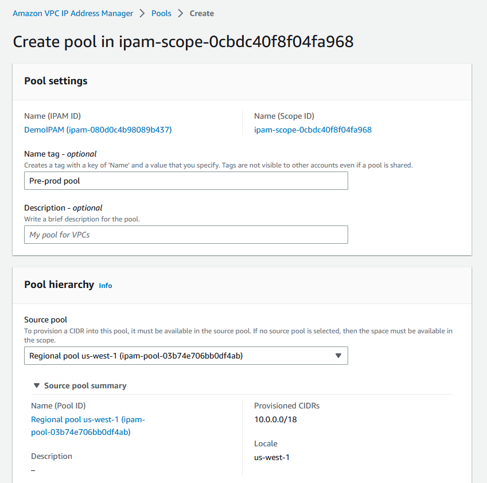Click the Locale value us-west-1

[270, 457]
